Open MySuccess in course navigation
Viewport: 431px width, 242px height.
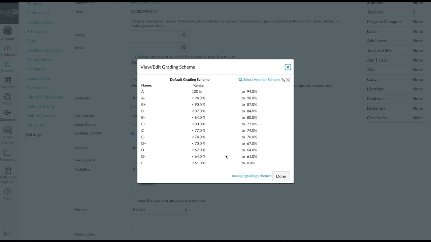[x=36, y=88]
